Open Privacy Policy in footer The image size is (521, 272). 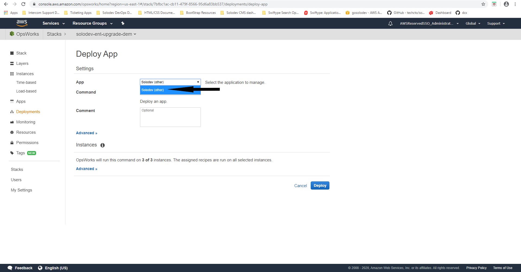(476, 268)
